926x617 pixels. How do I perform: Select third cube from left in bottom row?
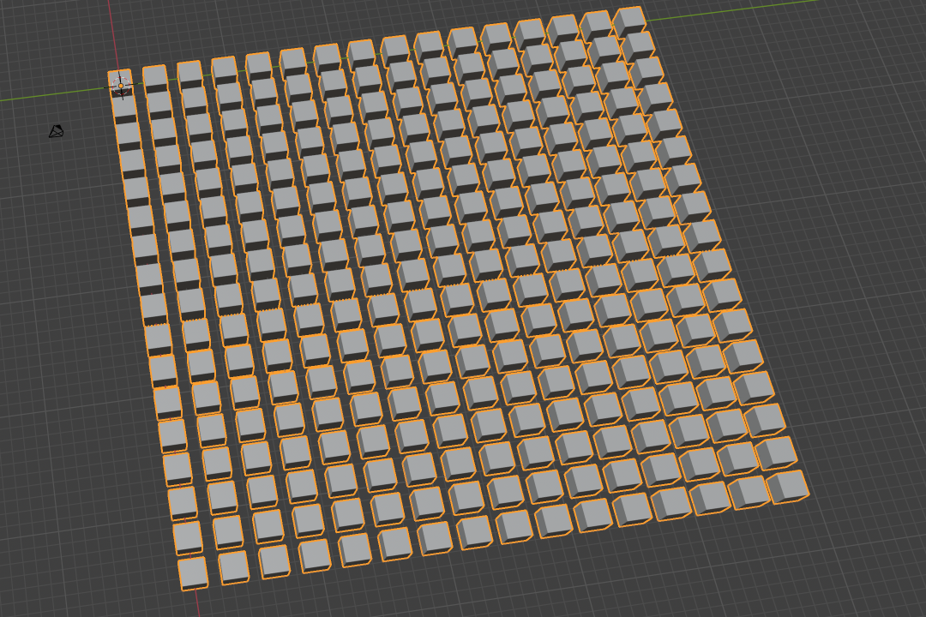point(274,560)
